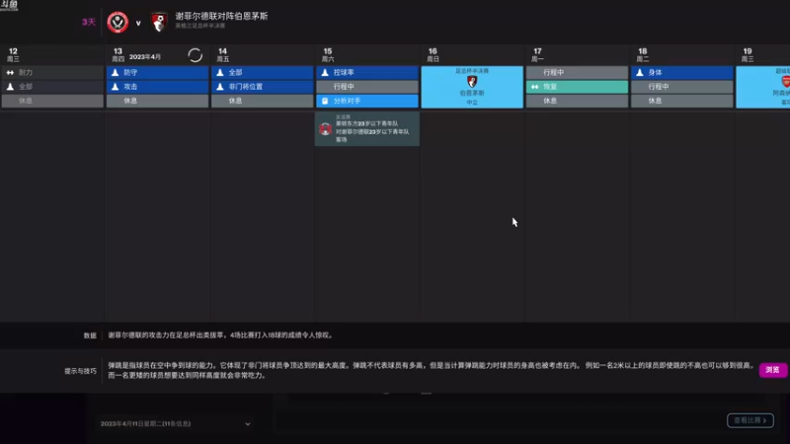Click the cone icon on 非门将位置 session
Screen dimensions: 790x444
pos(220,87)
